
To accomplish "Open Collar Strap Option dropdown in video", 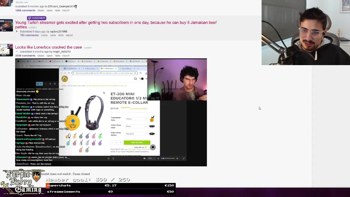I will (136, 134).
